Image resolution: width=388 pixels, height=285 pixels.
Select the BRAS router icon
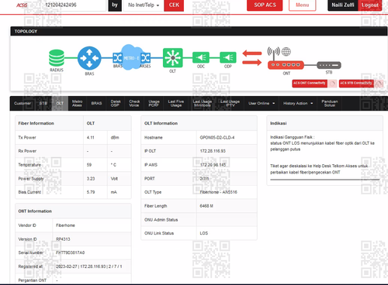[x=89, y=58]
